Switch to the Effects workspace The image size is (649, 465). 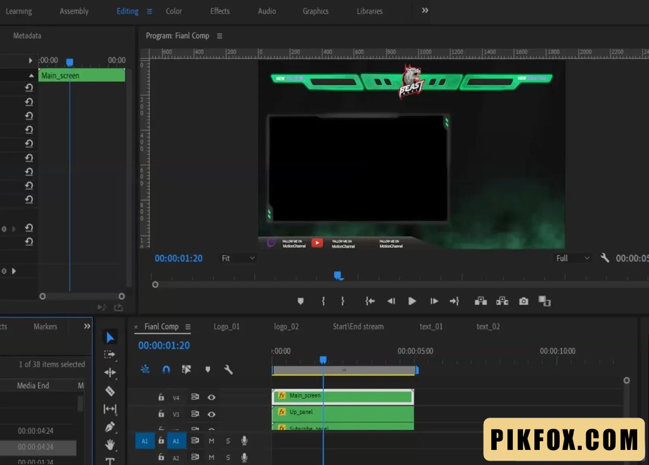(x=220, y=11)
